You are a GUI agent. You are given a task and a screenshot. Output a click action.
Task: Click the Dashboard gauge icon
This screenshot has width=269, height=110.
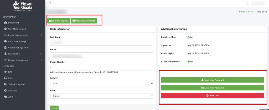(x=5, y=23)
